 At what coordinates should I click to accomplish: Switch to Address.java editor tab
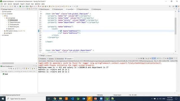(x=97, y=9)
